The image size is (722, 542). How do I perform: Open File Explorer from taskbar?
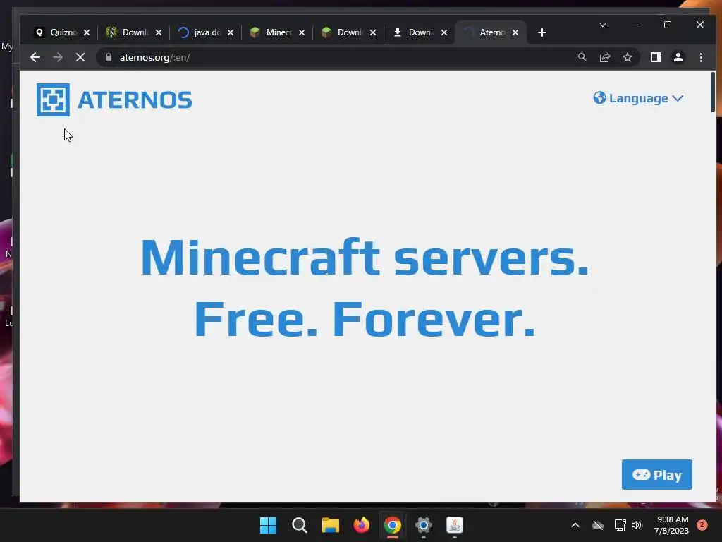(x=330, y=525)
